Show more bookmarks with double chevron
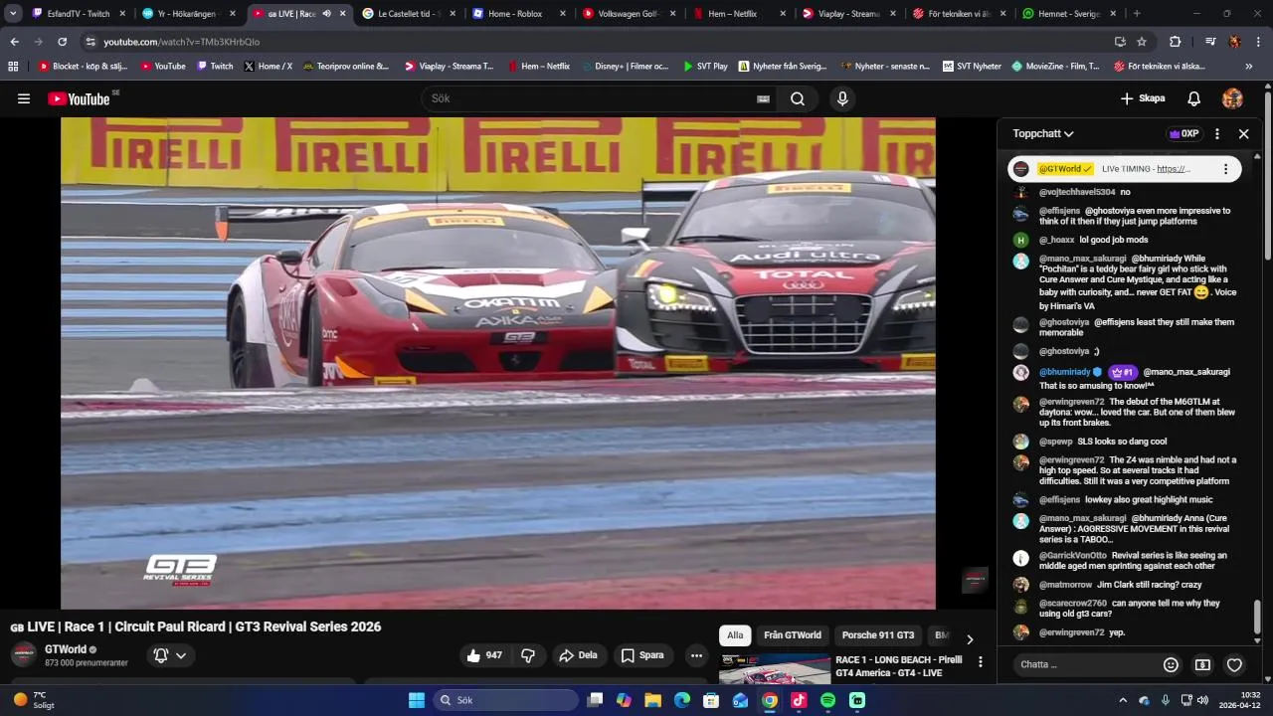 pyautogui.click(x=1249, y=67)
